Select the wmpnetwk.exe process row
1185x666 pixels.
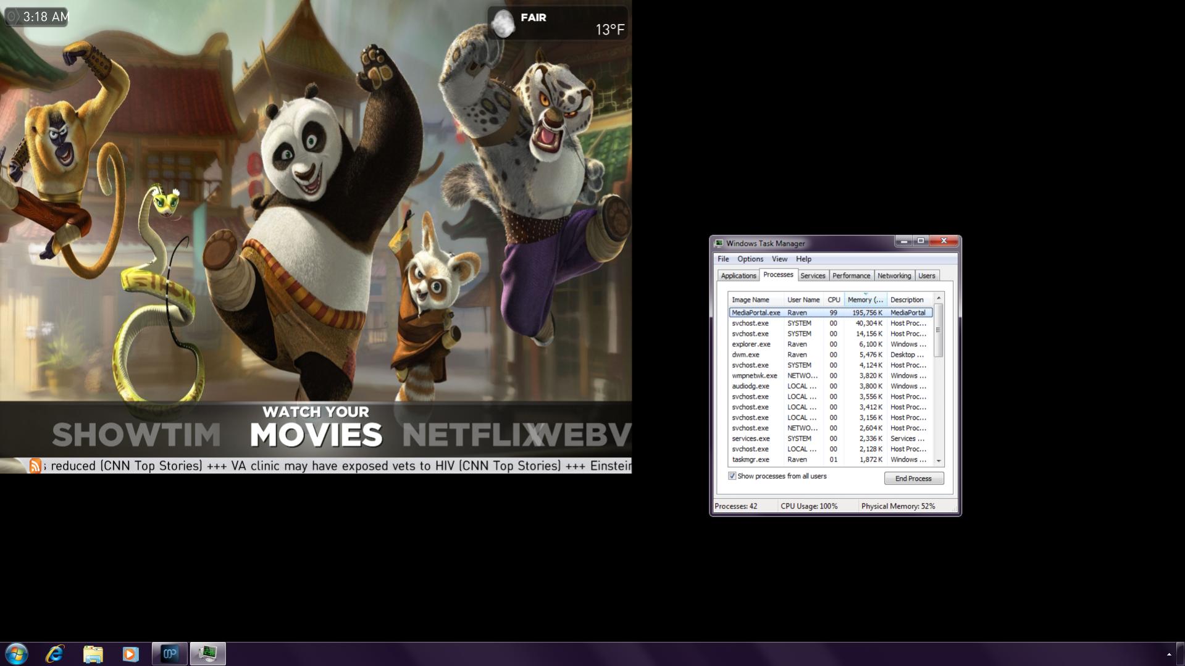click(x=831, y=376)
